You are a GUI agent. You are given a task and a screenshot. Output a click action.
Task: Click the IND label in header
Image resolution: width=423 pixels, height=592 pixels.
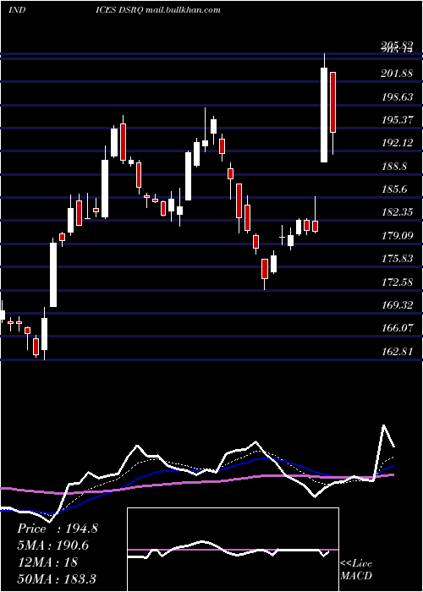pos(17,10)
